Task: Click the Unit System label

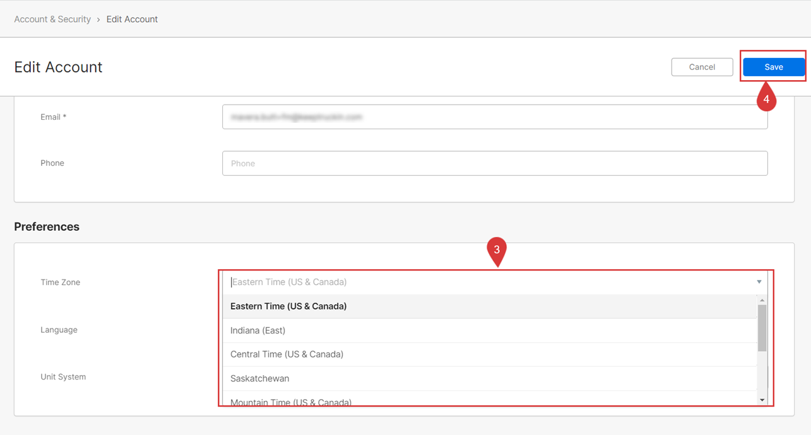Action: (63, 377)
